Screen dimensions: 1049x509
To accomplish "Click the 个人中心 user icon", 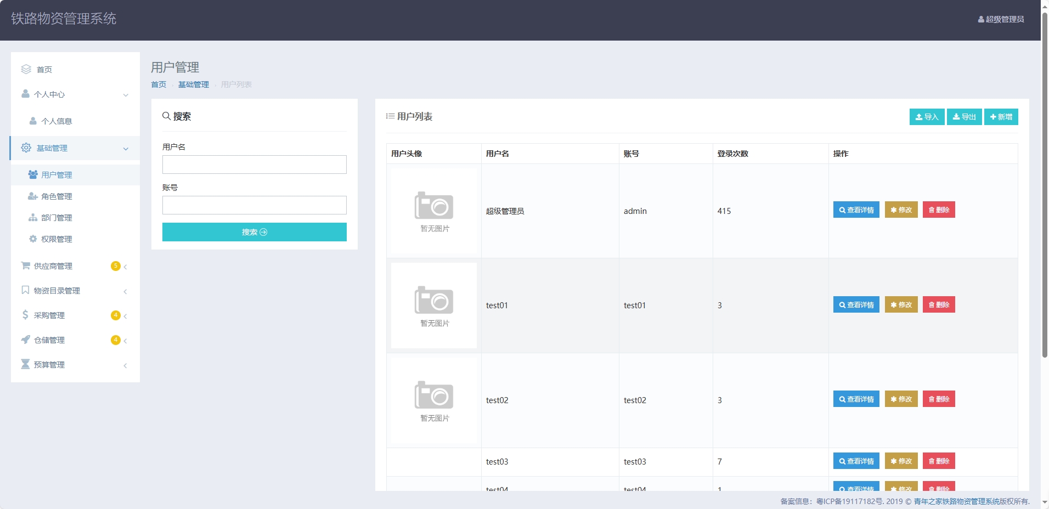I will click(25, 94).
